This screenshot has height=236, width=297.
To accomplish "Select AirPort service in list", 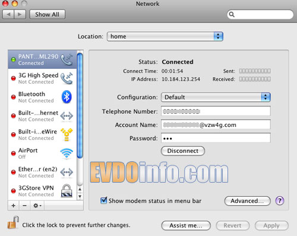I will [x=42, y=154].
